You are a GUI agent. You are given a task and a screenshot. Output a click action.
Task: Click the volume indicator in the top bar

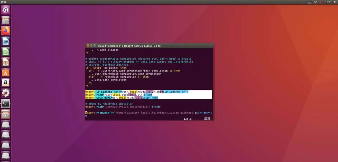321,2
